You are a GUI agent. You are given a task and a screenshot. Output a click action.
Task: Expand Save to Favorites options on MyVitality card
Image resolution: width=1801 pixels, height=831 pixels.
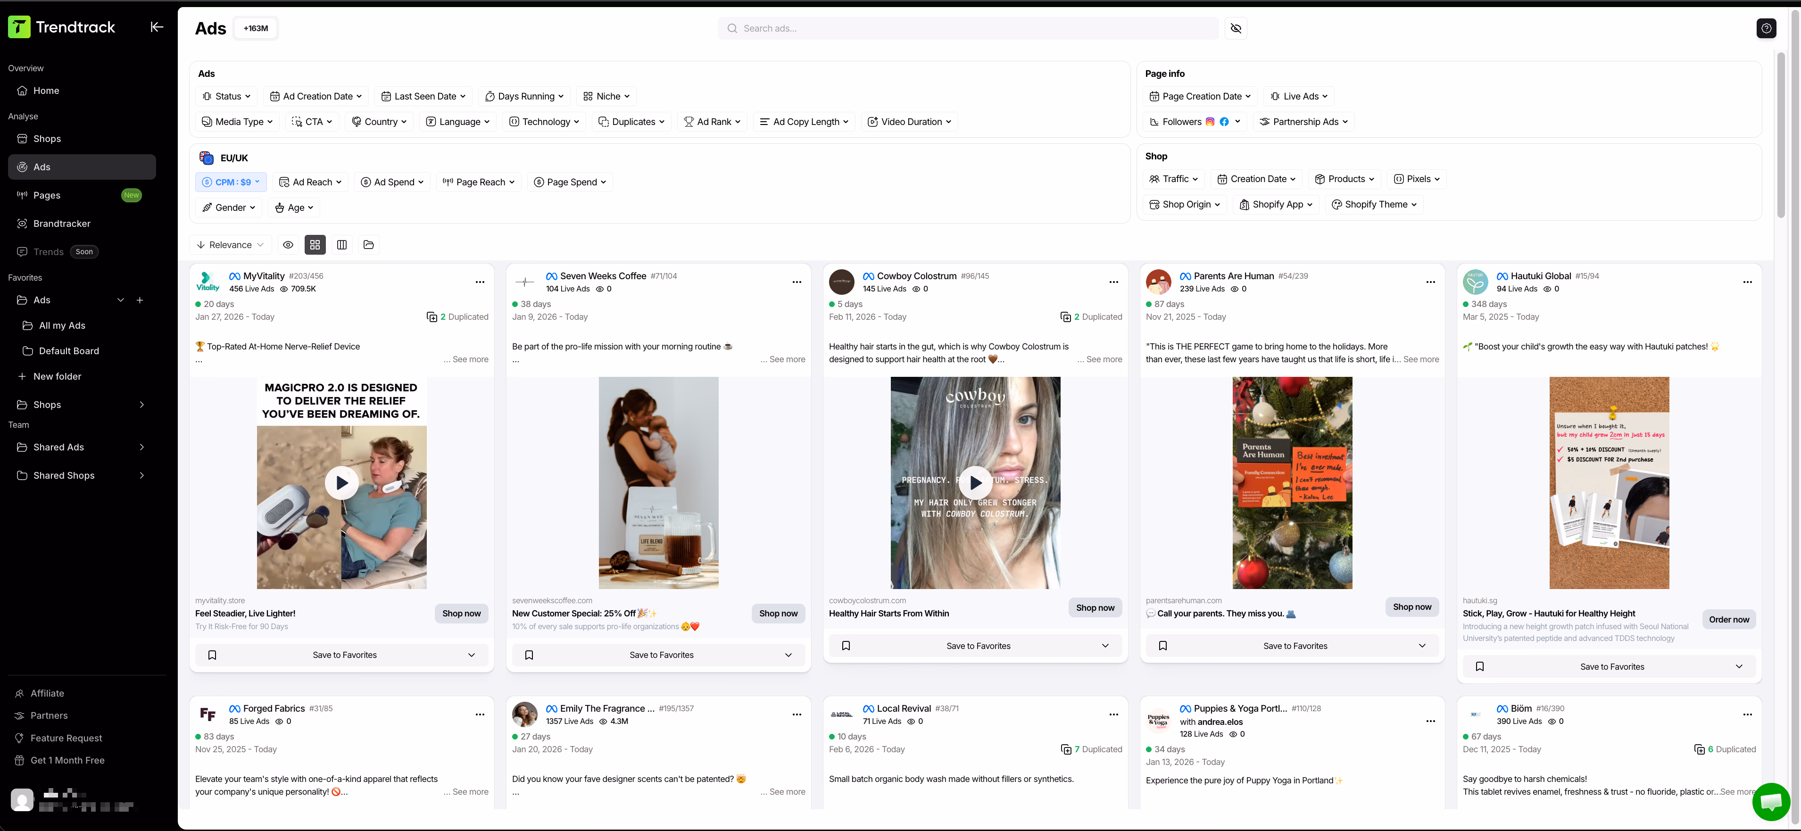pyautogui.click(x=472, y=655)
